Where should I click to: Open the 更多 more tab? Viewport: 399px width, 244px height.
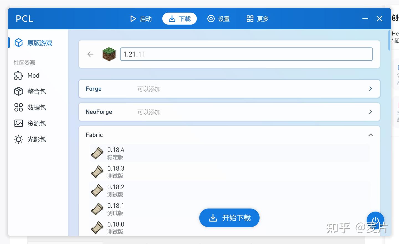[x=258, y=19]
